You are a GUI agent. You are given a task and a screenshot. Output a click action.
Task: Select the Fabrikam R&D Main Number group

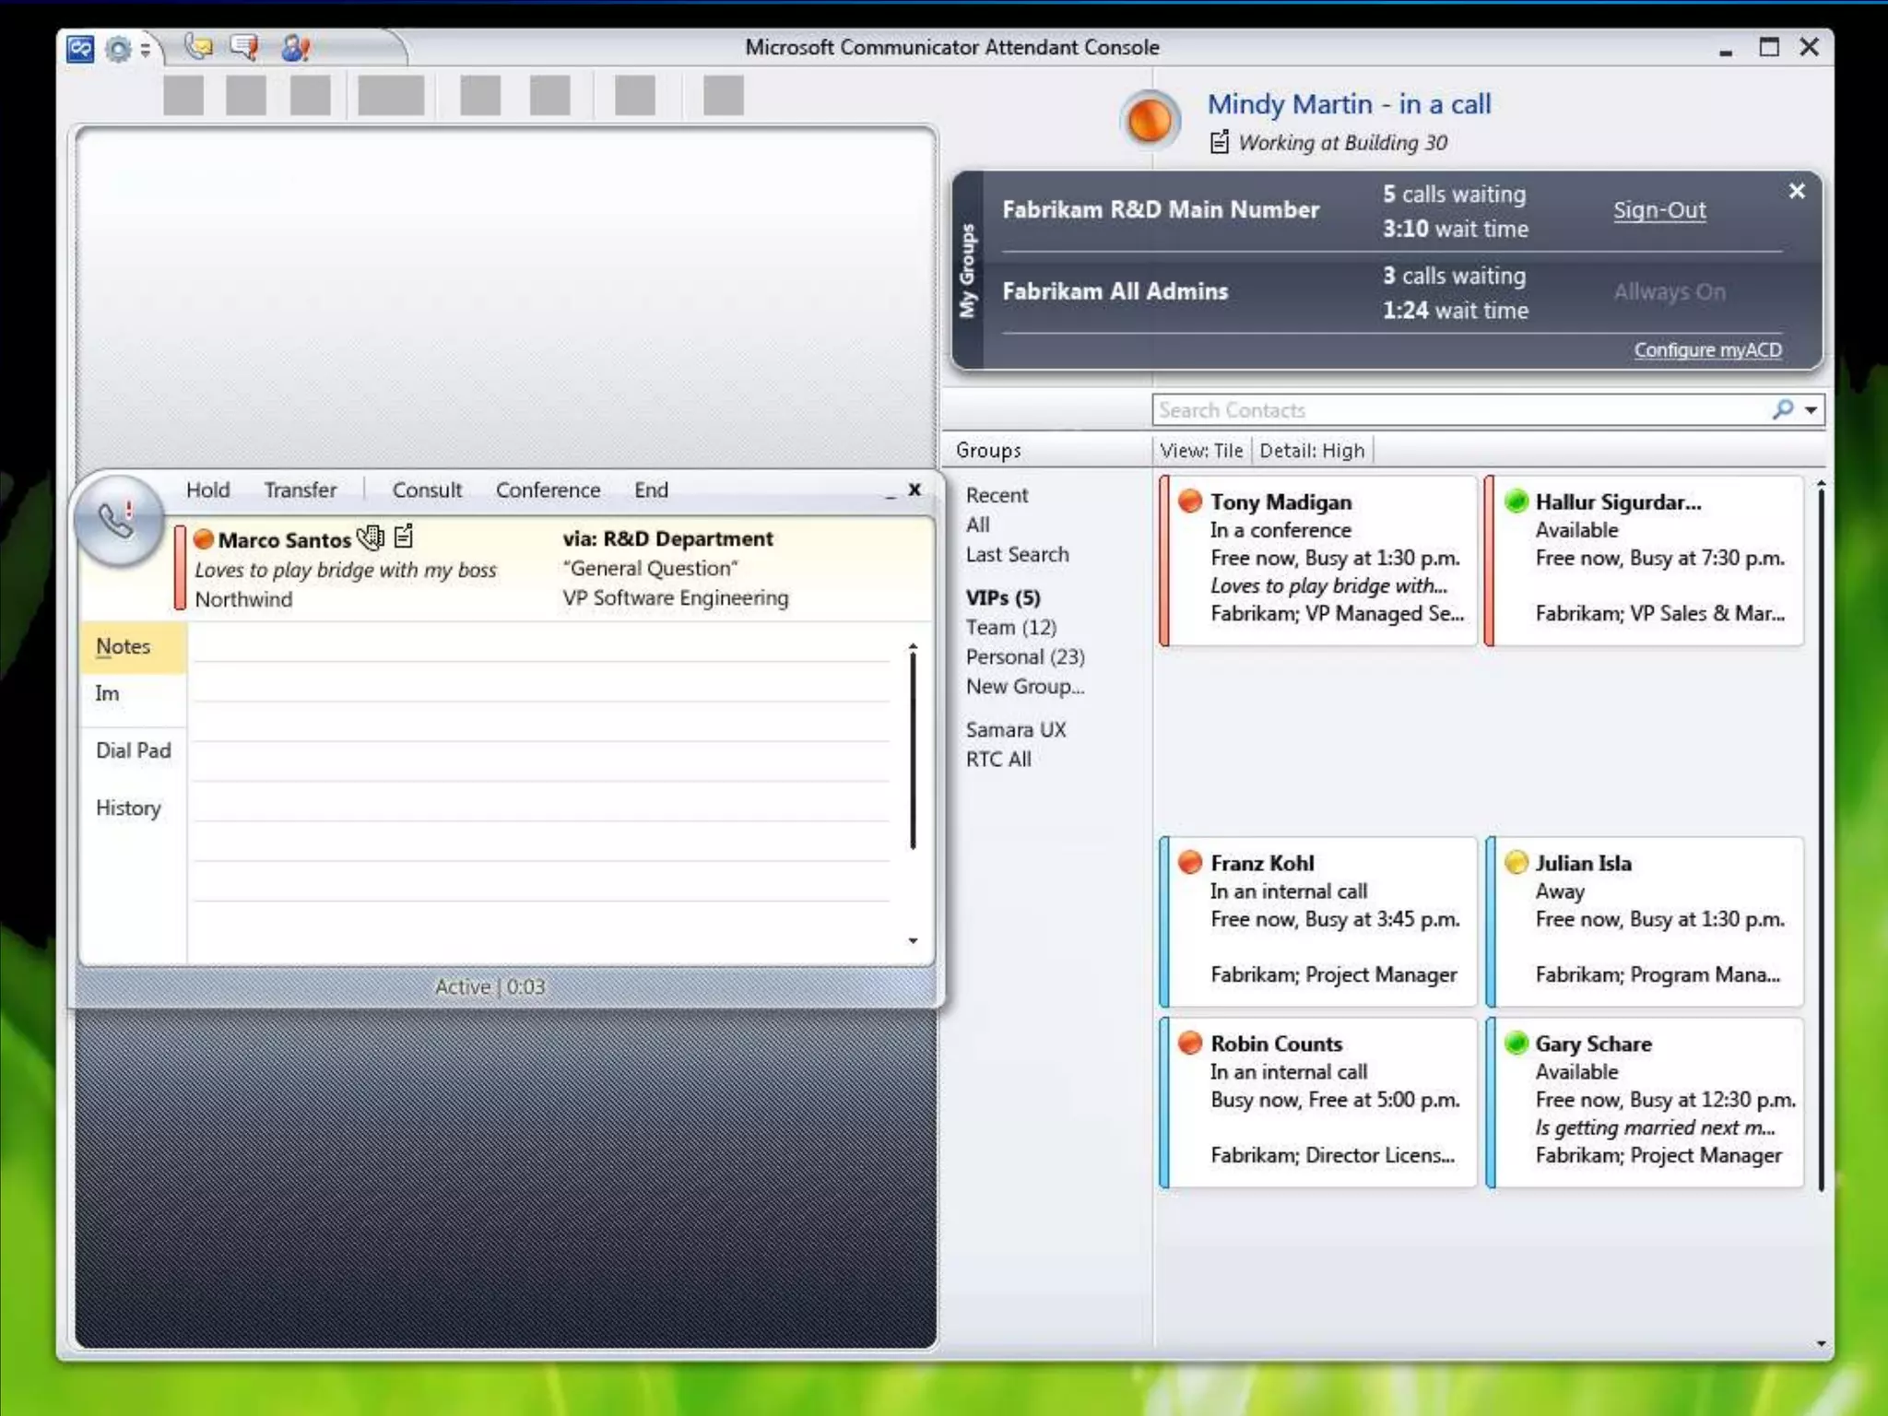click(x=1161, y=210)
